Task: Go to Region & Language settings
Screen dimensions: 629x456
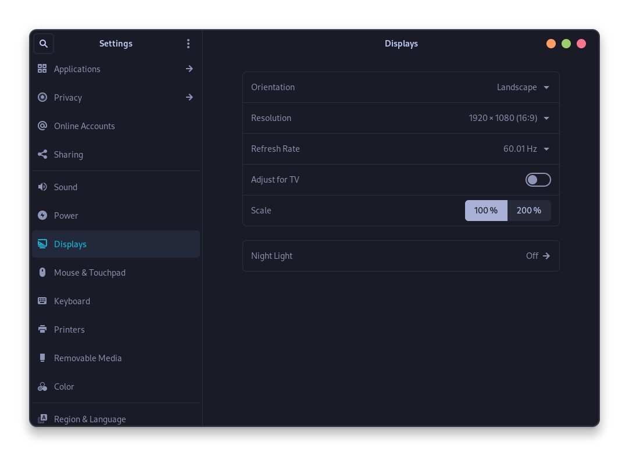Action: [x=90, y=419]
